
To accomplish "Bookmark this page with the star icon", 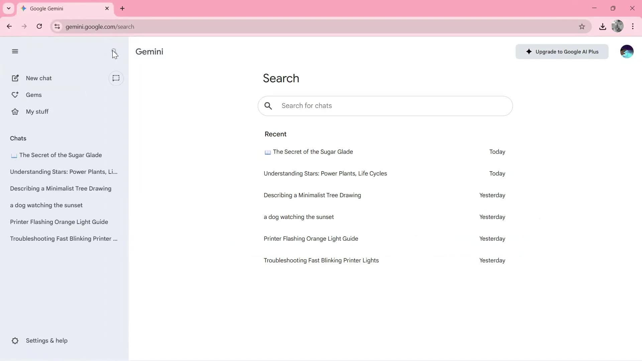I will [582, 26].
